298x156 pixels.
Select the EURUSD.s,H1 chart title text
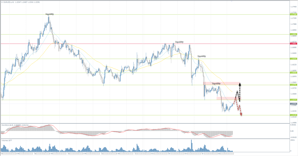click(9, 3)
